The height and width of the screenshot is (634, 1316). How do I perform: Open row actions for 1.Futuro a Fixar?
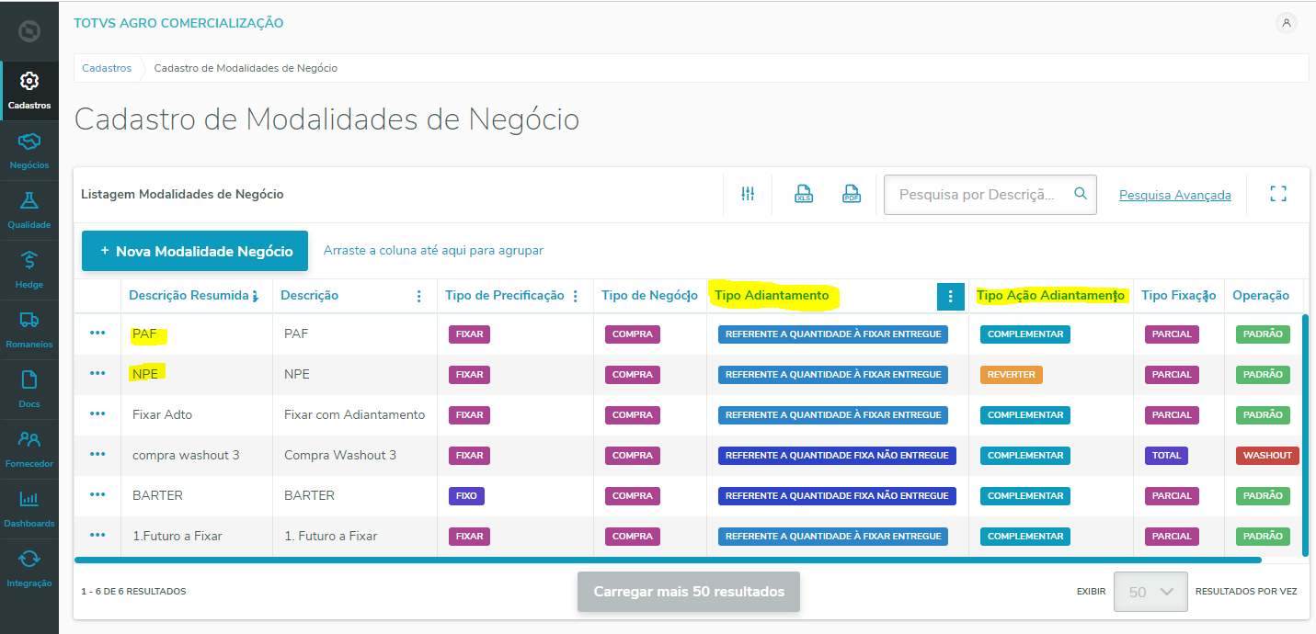point(97,535)
